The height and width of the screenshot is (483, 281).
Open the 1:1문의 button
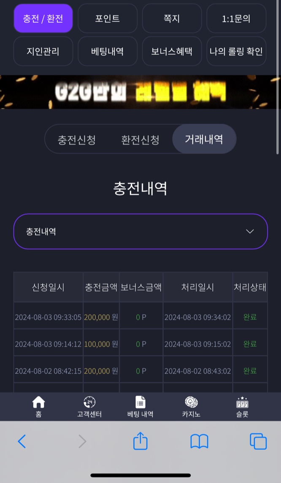236,19
